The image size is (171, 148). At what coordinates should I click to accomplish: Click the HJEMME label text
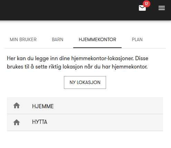[43, 106]
